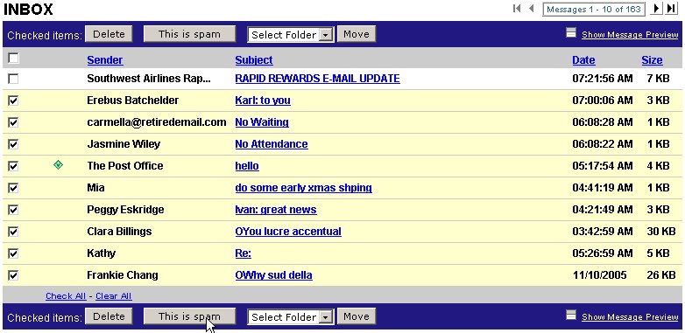Open the Re: message from Kathy
This screenshot has width=685, height=333.
(243, 253)
